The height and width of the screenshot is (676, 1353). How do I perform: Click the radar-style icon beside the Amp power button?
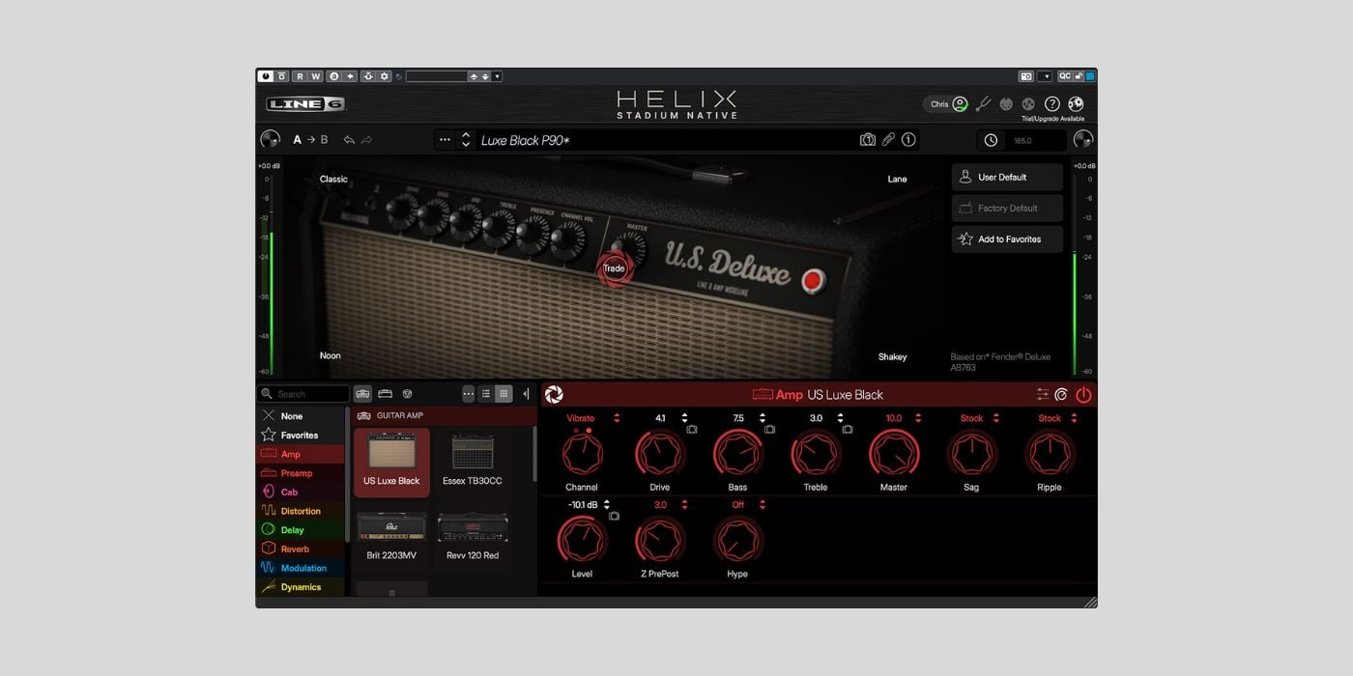click(x=1061, y=394)
